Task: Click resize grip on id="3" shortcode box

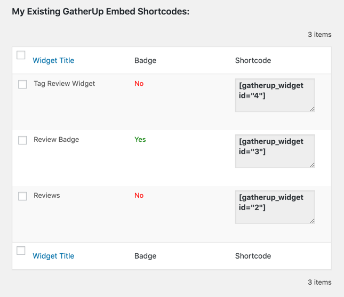Action: pyautogui.click(x=312, y=165)
